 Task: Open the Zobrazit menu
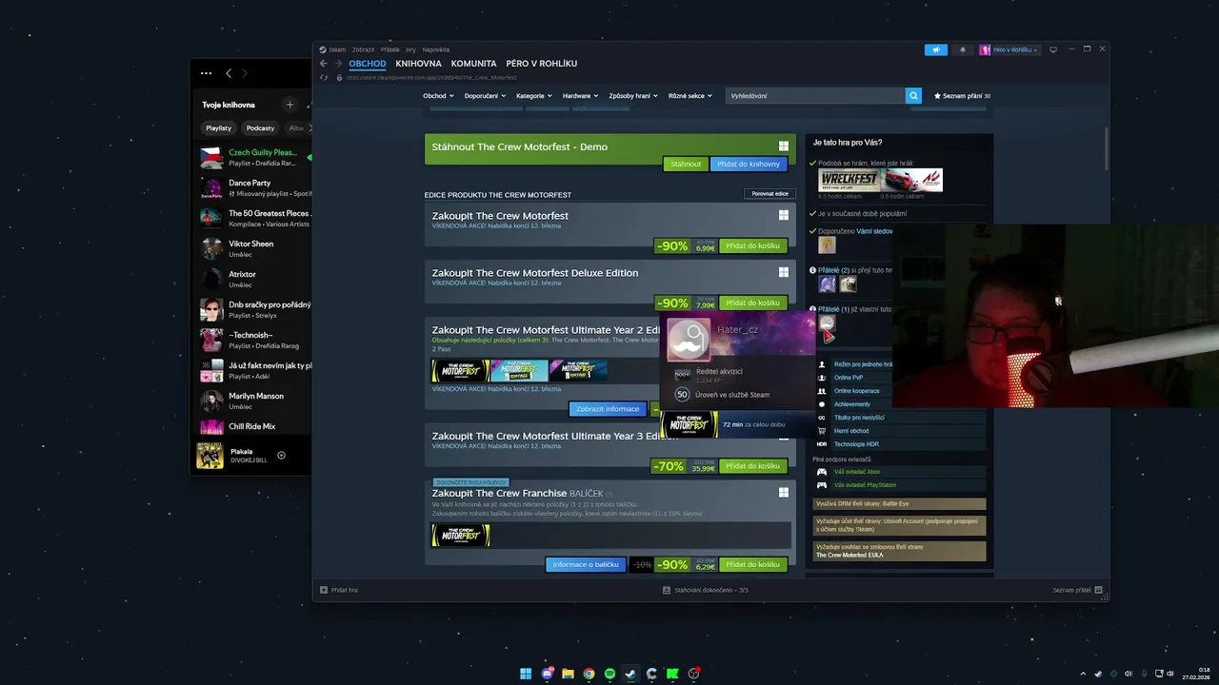coord(363,49)
